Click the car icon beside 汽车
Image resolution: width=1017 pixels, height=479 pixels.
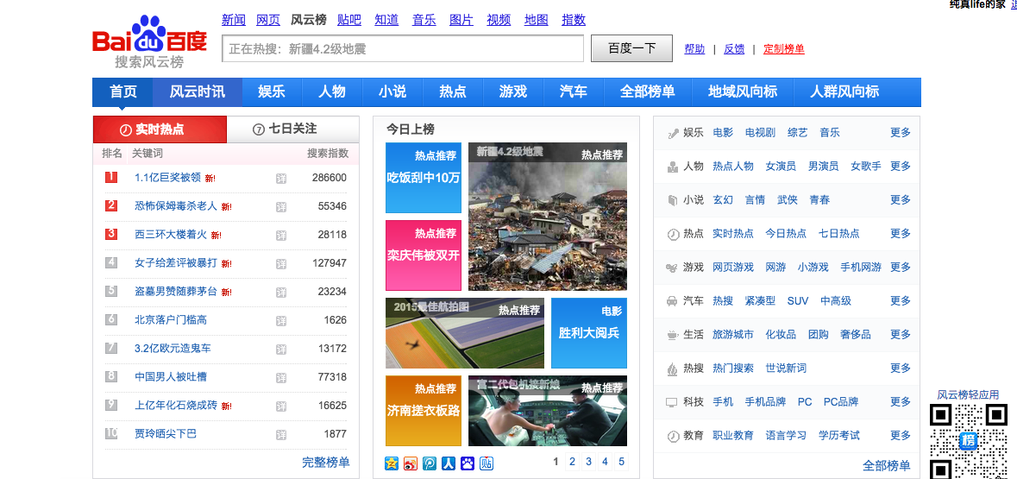pyautogui.click(x=673, y=301)
